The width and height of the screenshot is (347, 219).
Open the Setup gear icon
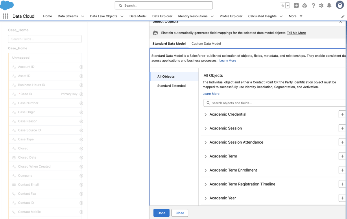click(321, 5)
